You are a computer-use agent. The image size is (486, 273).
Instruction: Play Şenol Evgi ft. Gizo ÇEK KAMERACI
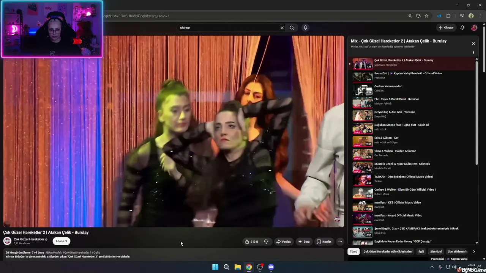click(412, 231)
